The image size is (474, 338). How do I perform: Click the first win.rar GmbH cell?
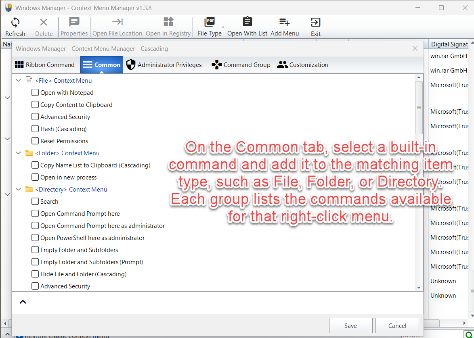[449, 56]
